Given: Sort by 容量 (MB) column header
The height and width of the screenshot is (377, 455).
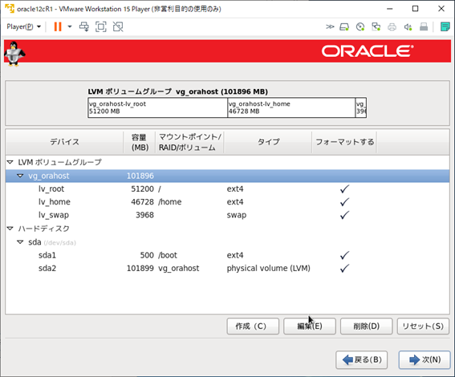Looking at the screenshot, I should 140,142.
